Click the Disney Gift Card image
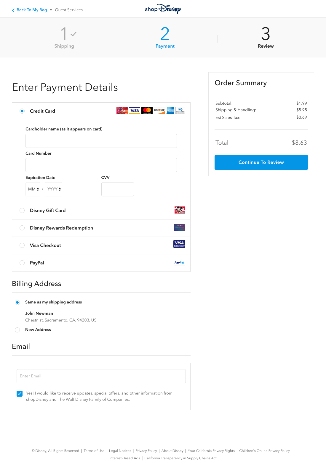The image size is (326, 475). [179, 210]
